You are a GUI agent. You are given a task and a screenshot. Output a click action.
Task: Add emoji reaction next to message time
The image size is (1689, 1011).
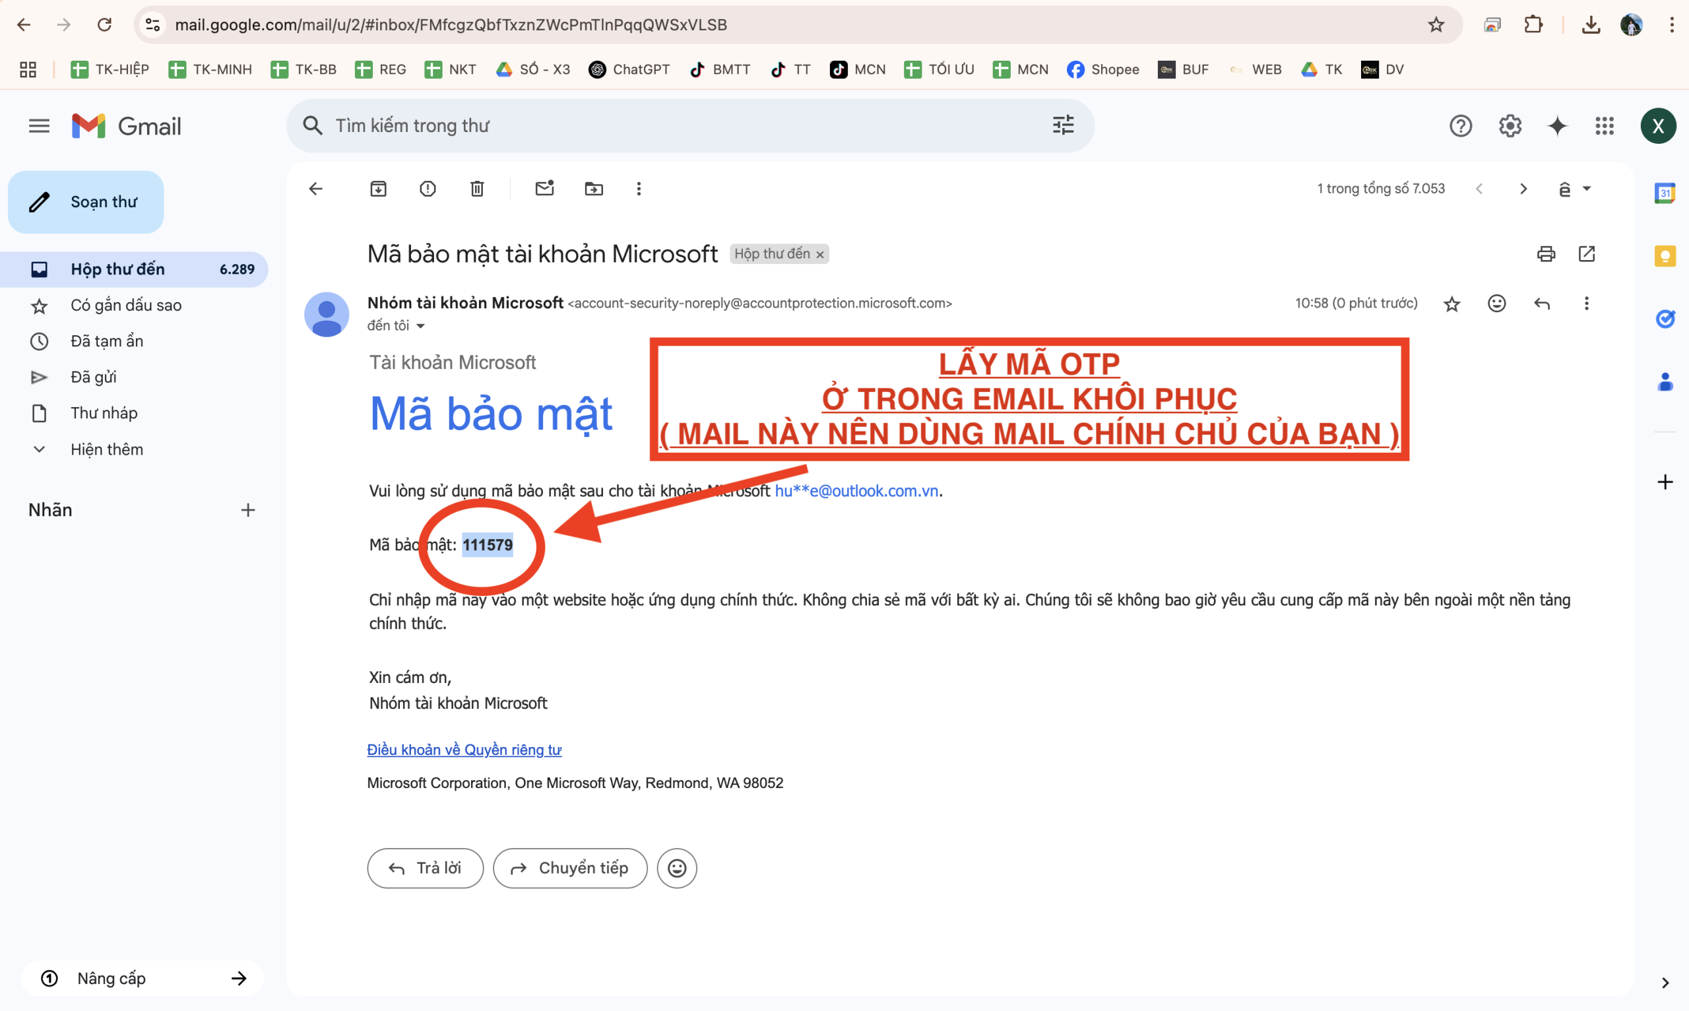[x=1497, y=303]
